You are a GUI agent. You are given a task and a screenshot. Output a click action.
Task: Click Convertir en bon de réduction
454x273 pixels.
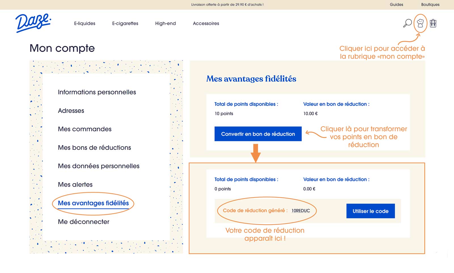[258, 134]
